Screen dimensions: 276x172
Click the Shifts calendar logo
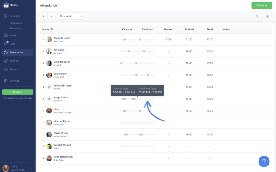(x=6, y=5)
